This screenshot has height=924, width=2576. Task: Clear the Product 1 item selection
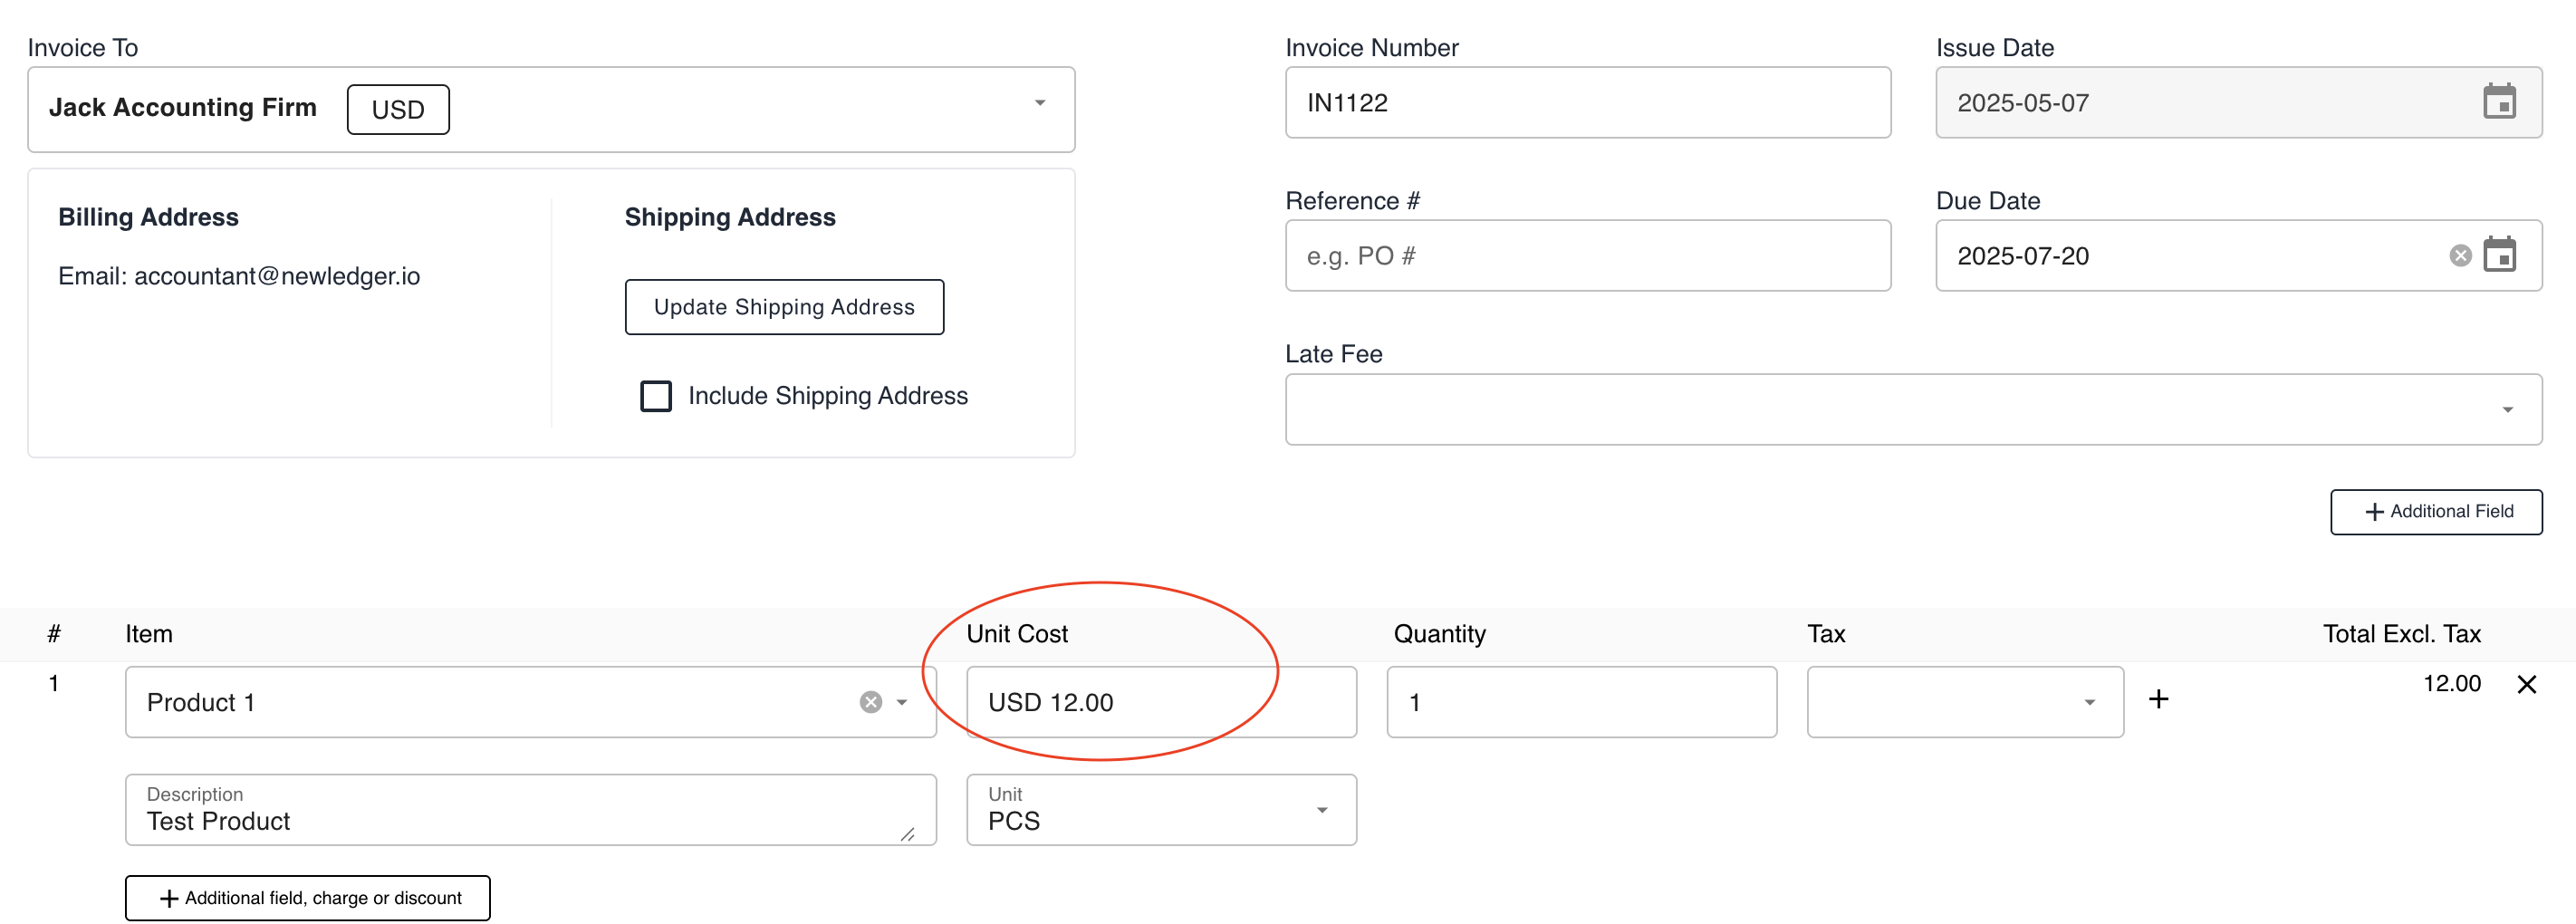coord(871,702)
